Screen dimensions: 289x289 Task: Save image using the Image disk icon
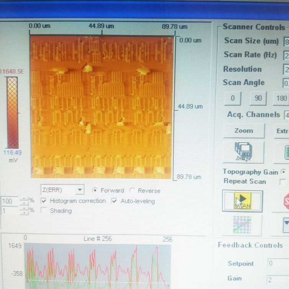[x=243, y=152]
